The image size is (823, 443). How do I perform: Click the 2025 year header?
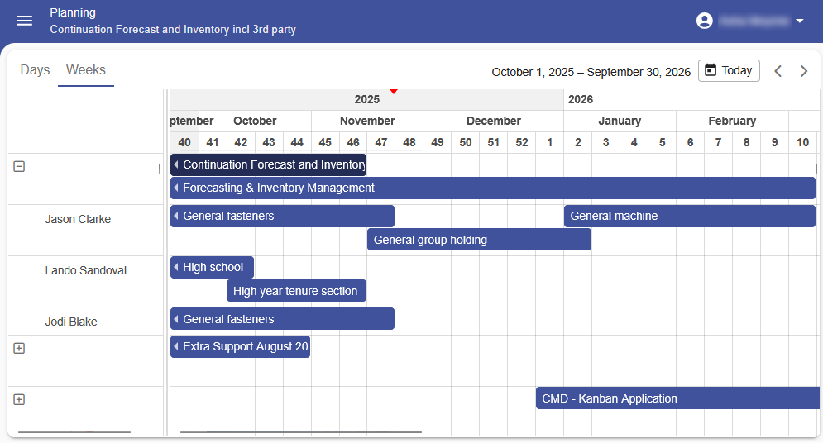click(x=367, y=100)
